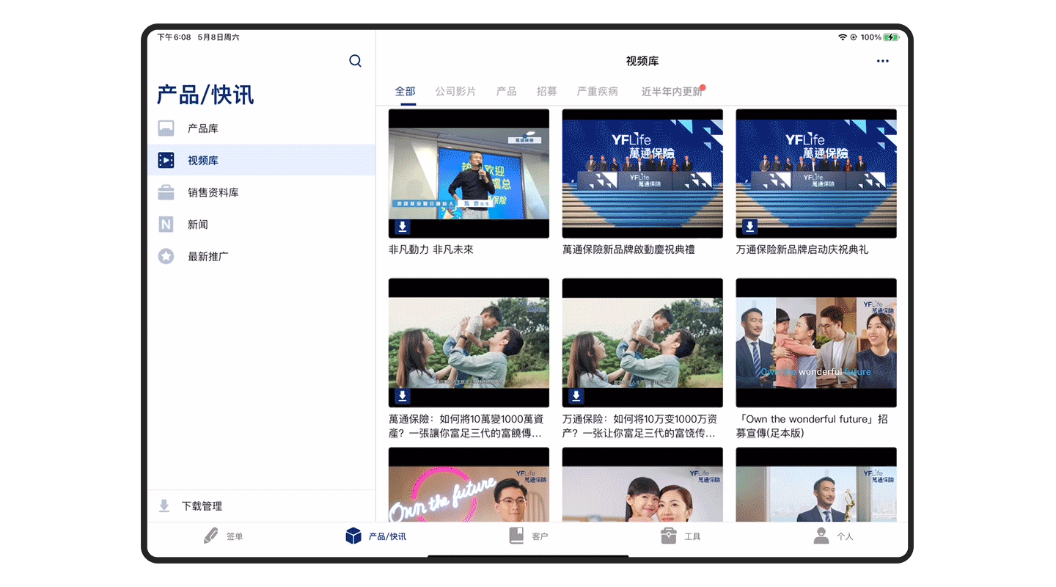Viewport: 1056px width, 587px height.
Task: Tap the 工具 toolbox icon
Action: [668, 536]
